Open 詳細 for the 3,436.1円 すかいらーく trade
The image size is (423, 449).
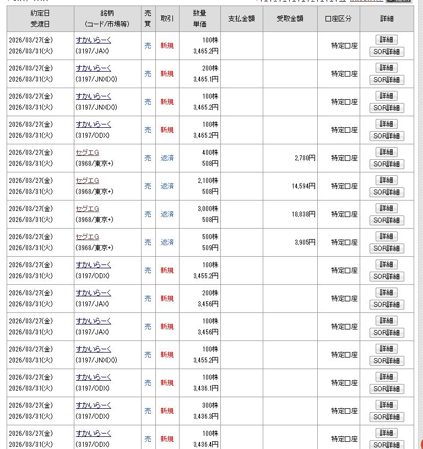(387, 376)
